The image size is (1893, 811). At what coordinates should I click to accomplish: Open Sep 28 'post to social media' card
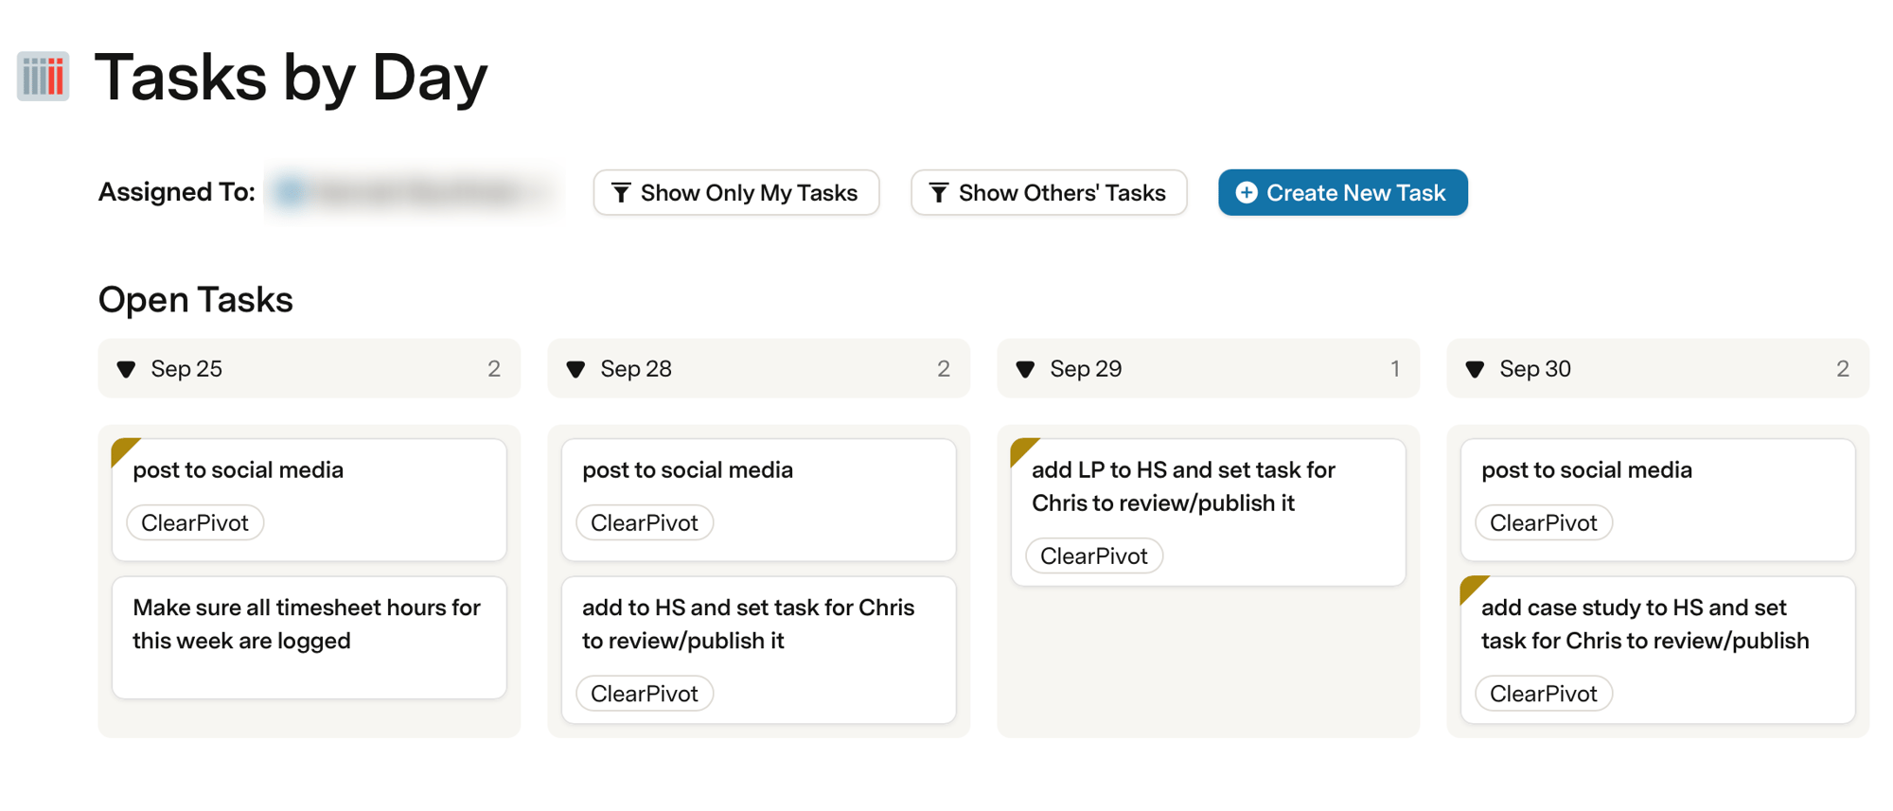point(759,500)
